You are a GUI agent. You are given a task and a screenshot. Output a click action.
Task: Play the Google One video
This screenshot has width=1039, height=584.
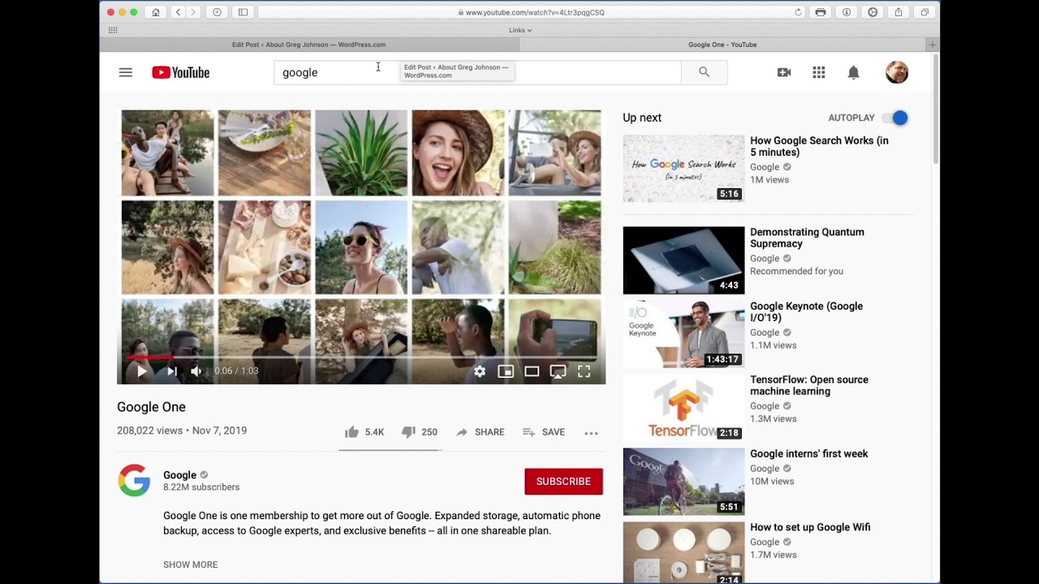coord(141,371)
